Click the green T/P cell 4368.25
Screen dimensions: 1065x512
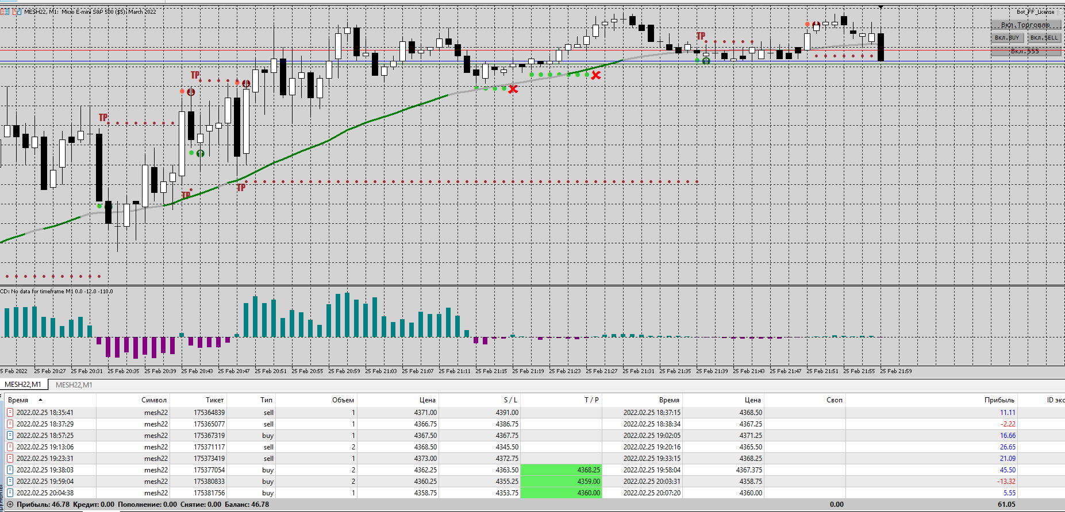pos(561,470)
